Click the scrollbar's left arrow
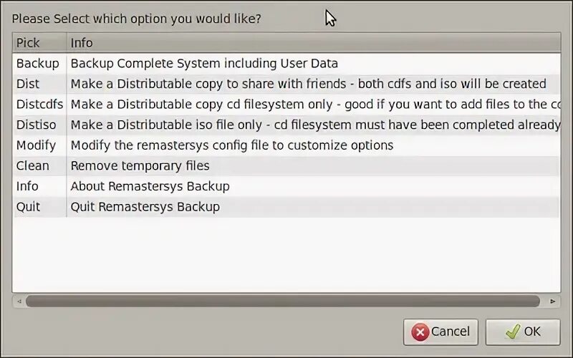This screenshot has height=358, width=573. coord(17,301)
